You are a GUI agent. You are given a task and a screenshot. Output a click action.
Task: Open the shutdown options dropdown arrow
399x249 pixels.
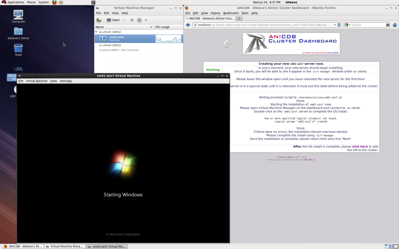146,20
